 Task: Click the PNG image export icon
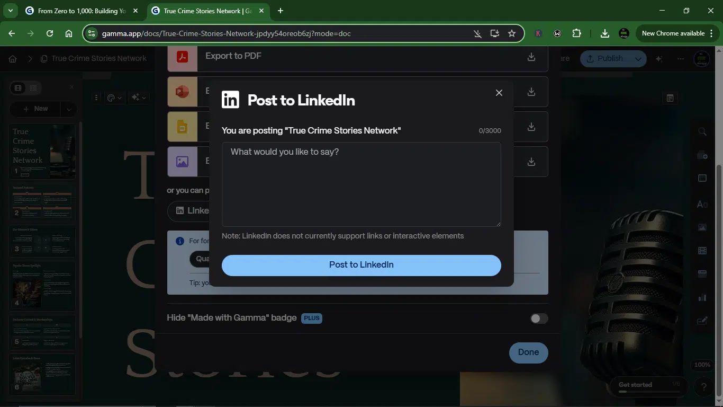(183, 162)
